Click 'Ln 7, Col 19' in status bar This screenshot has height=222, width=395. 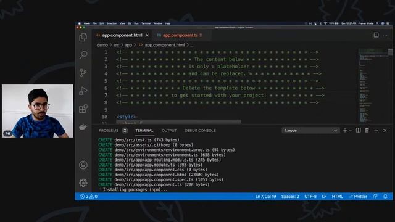265,196
